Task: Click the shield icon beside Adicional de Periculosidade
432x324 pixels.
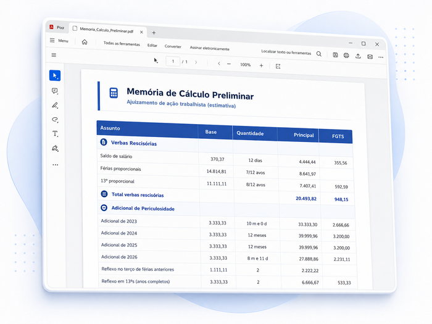Action: click(x=104, y=208)
